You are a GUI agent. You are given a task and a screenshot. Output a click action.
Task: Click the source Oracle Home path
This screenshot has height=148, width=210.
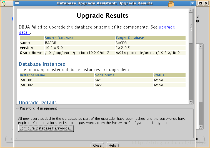coord(77,53)
